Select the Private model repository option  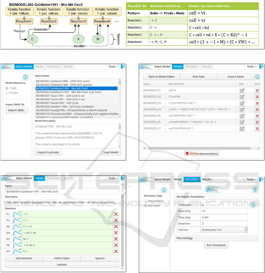coord(7,93)
